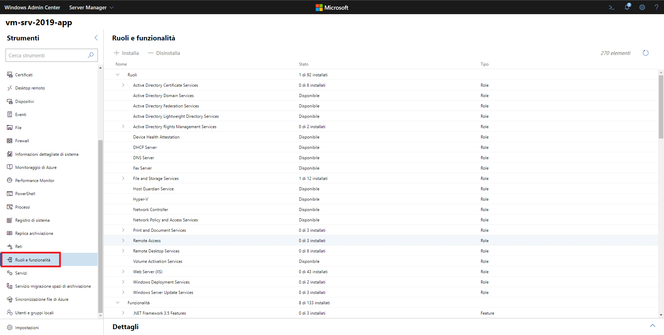Click the Microsoft logo
The width and height of the screenshot is (664, 335).
[x=332, y=7]
